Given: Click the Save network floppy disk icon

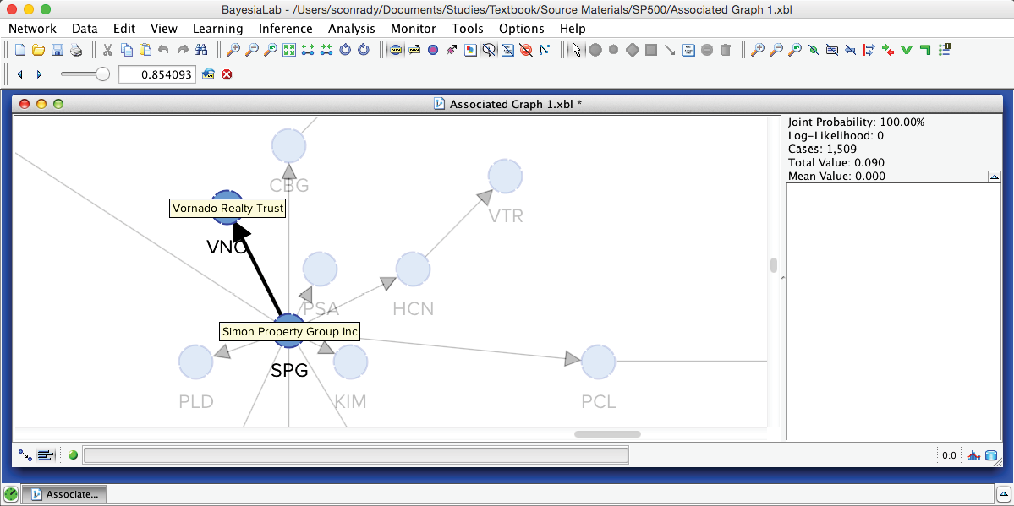Looking at the screenshot, I should click(58, 50).
